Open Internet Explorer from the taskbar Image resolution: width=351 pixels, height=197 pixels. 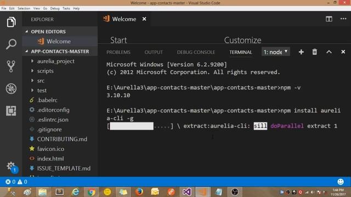click(x=75, y=192)
